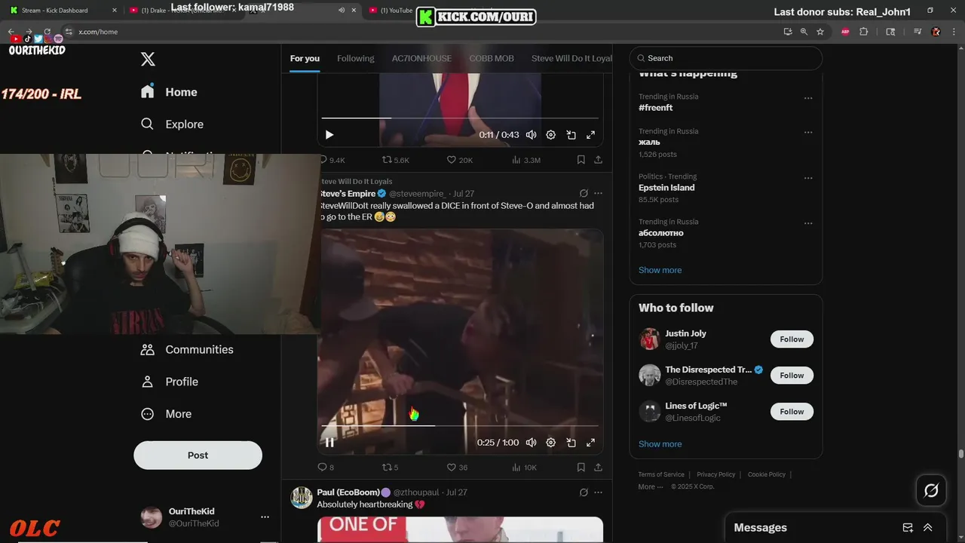This screenshot has width=965, height=543.
Task: Open more options on Steve's Empire post
Action: pos(599,194)
